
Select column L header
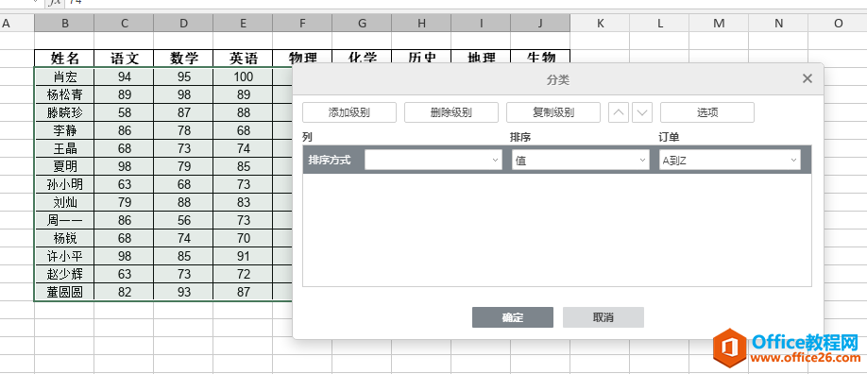click(x=660, y=24)
